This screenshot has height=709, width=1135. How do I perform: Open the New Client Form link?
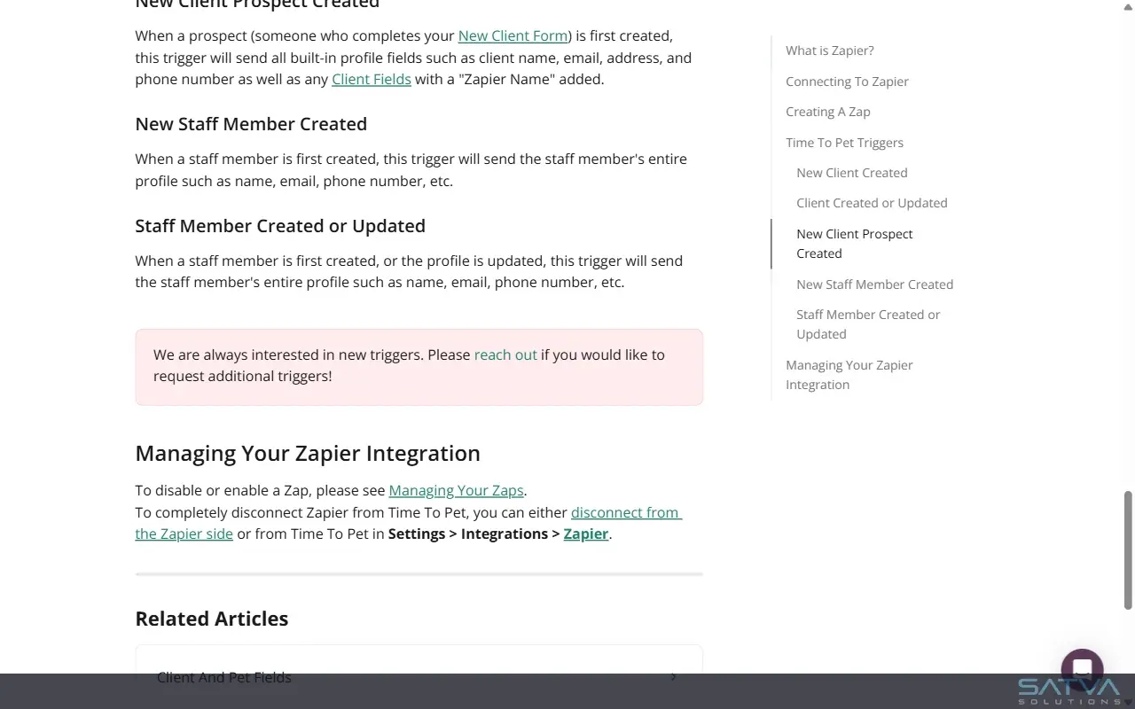513,35
